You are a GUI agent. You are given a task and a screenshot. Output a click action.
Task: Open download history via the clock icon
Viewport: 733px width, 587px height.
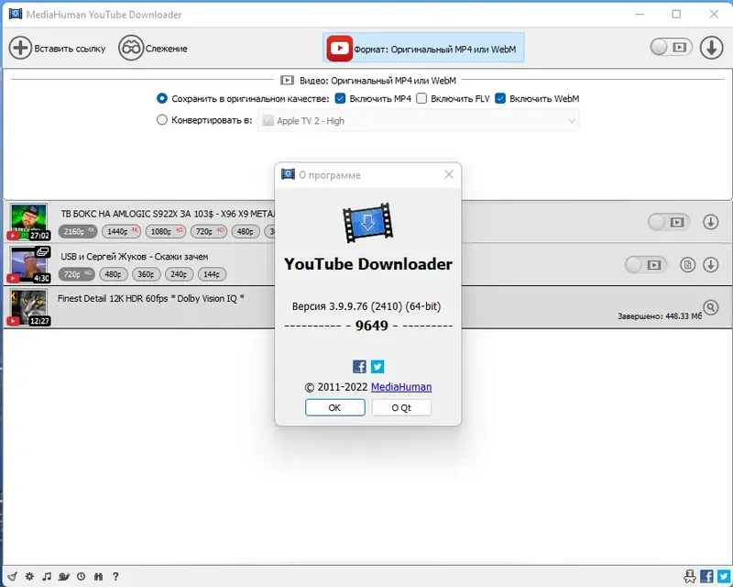(81, 577)
